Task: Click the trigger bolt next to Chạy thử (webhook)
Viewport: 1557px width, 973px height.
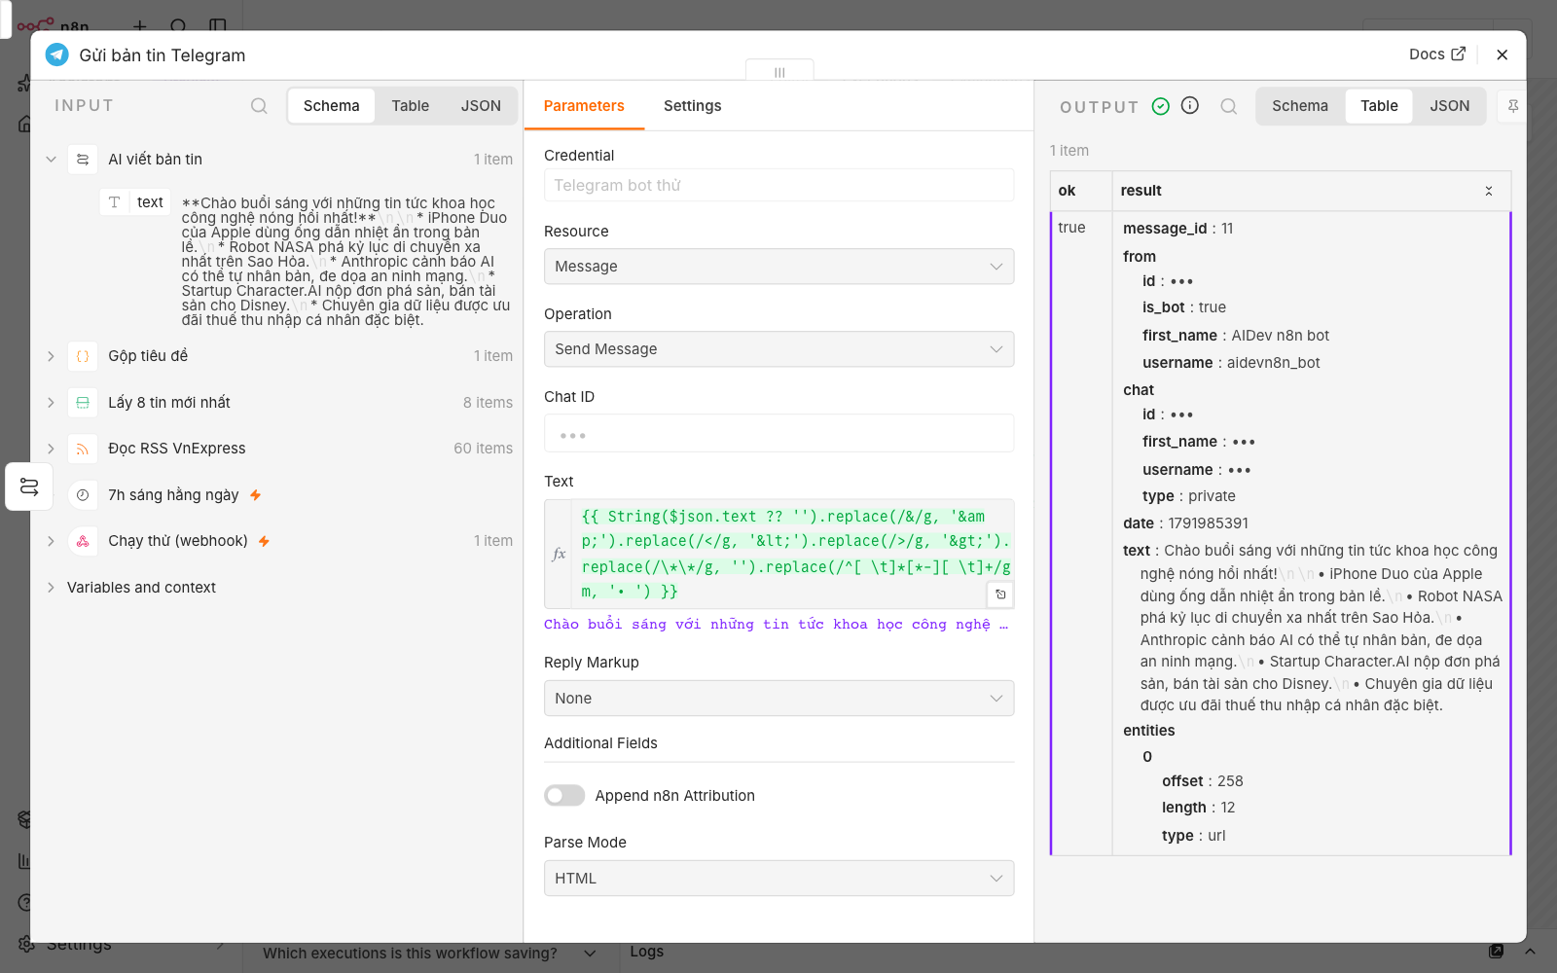Action: (264, 541)
